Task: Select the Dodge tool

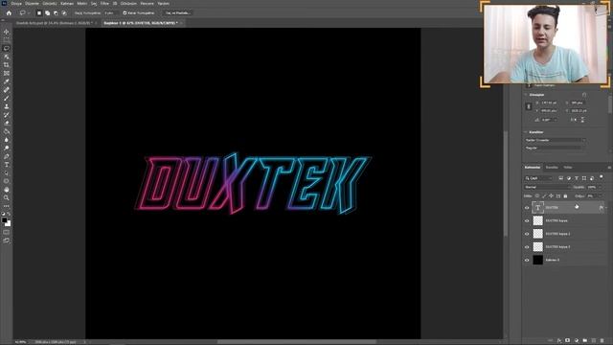Action: click(x=7, y=148)
